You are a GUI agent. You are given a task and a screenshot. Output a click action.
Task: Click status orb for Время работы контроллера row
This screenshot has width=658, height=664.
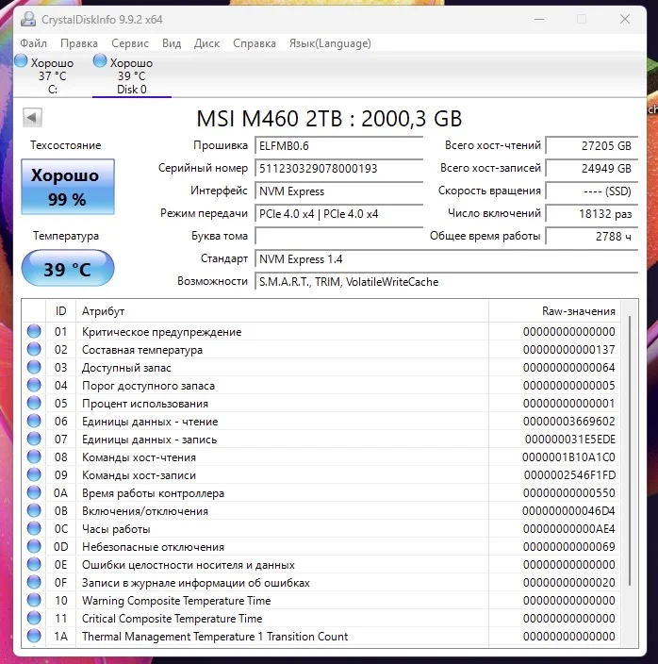pos(34,492)
